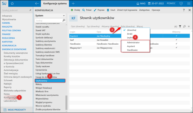
Task: Expand the MAGAZYN section
Action: 7,27
